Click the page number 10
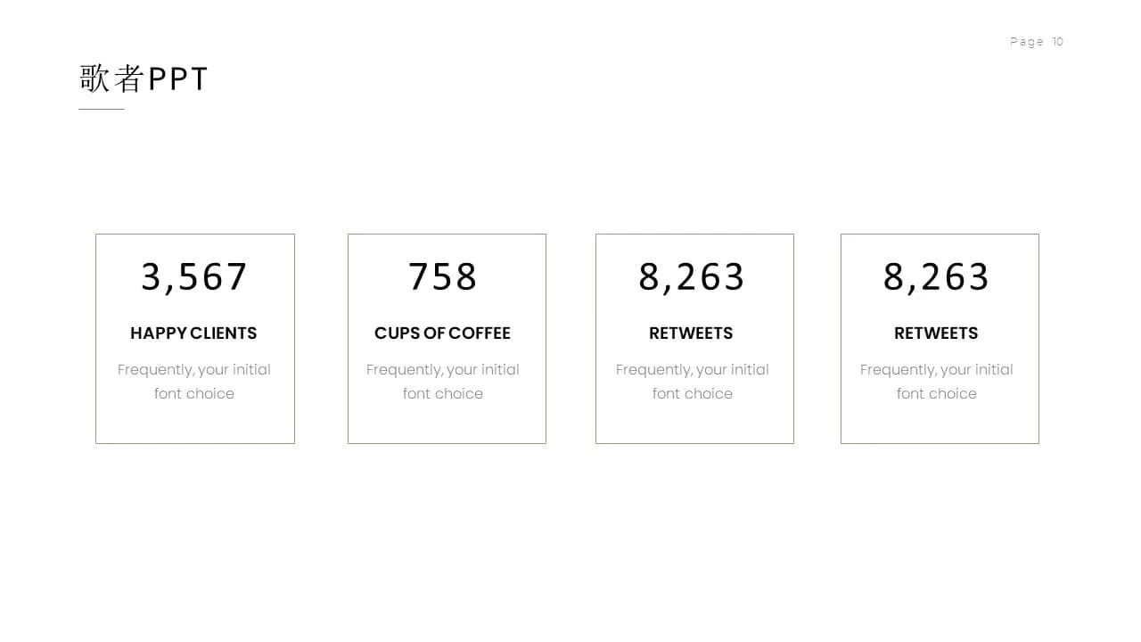 click(1058, 42)
